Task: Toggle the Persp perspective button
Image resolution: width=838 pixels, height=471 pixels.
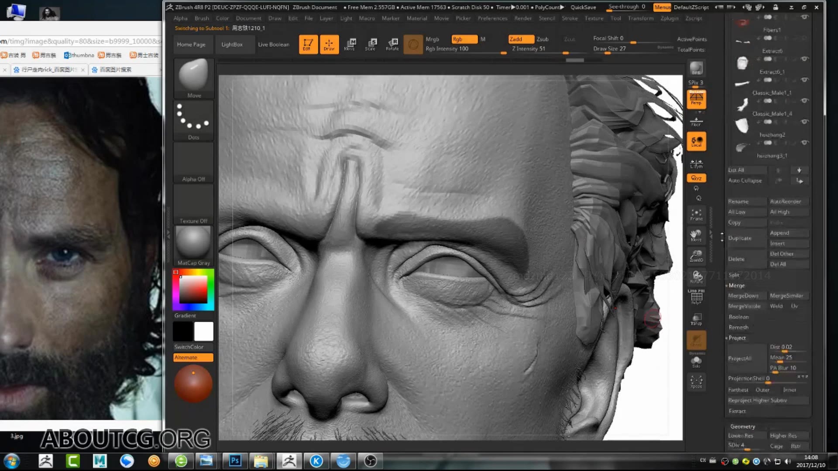Action: pyautogui.click(x=696, y=99)
